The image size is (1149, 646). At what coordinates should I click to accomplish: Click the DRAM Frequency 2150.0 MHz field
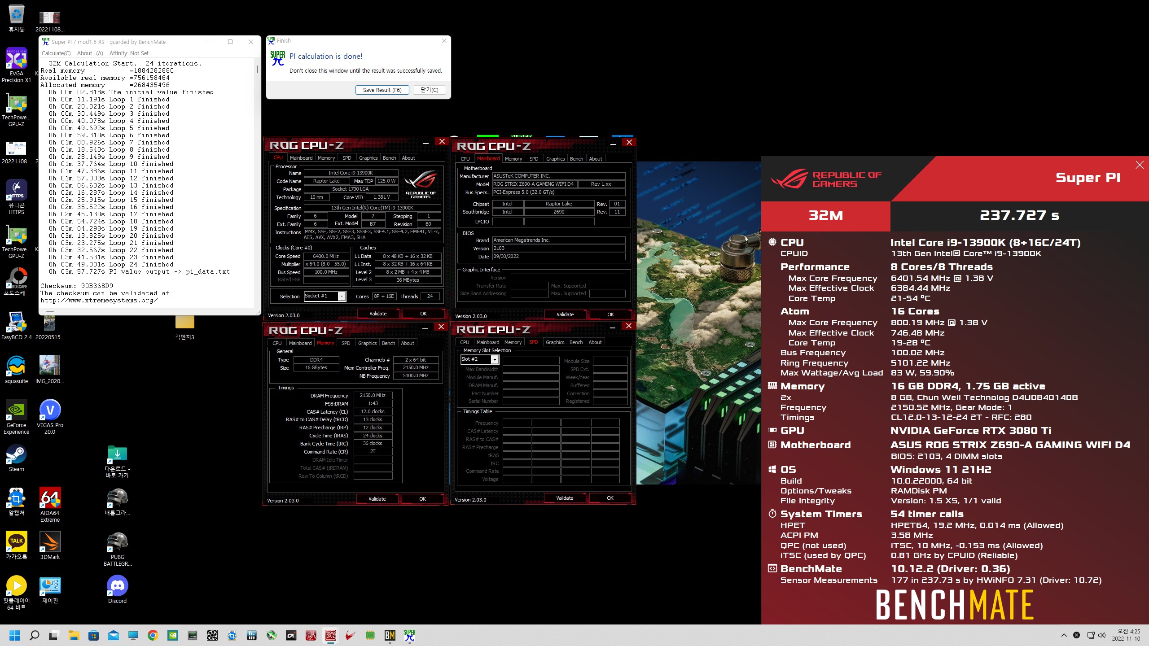(373, 395)
